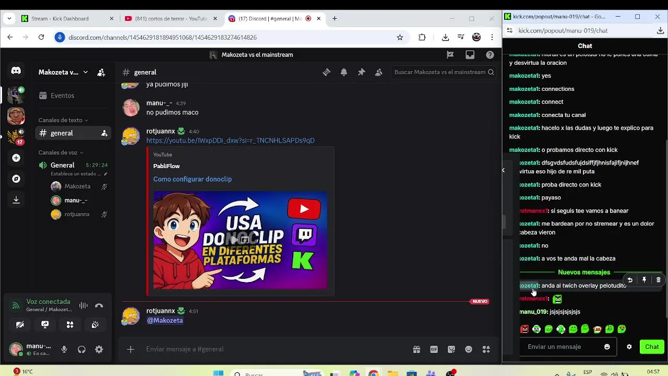This screenshot has height=376, width=668.
Task: Open the Chrome three-dot menu
Action: tap(492, 37)
